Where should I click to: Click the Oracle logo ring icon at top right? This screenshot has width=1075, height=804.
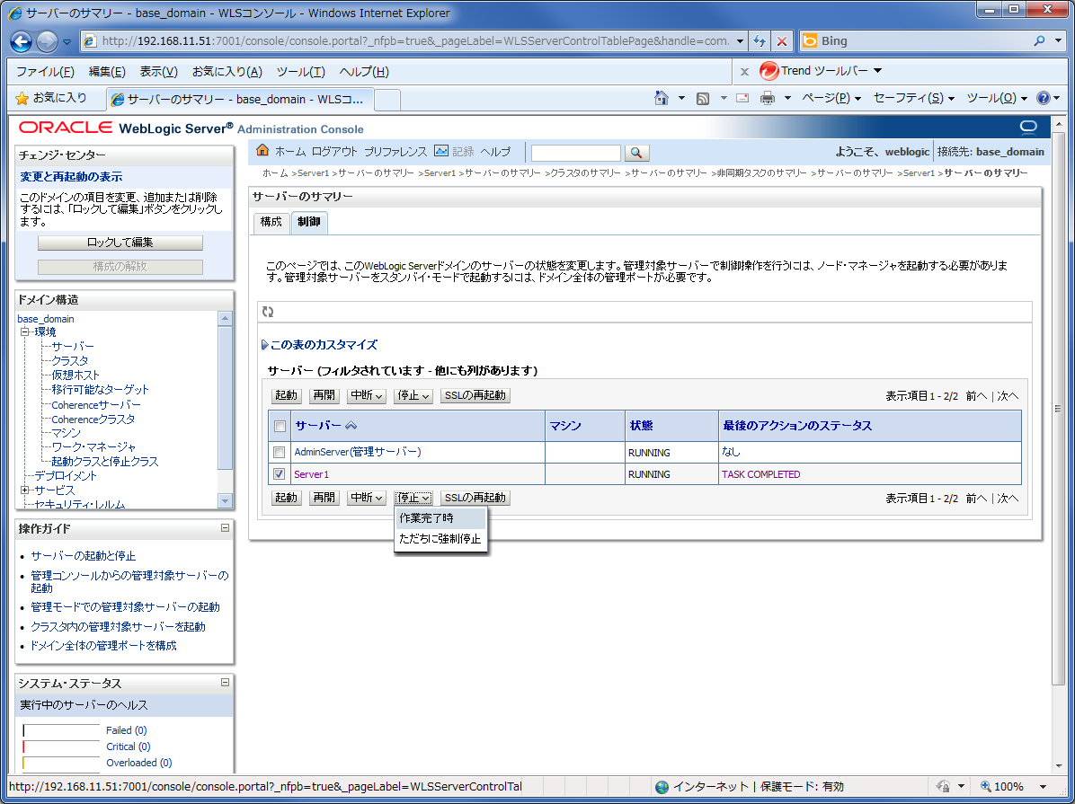click(x=1028, y=127)
